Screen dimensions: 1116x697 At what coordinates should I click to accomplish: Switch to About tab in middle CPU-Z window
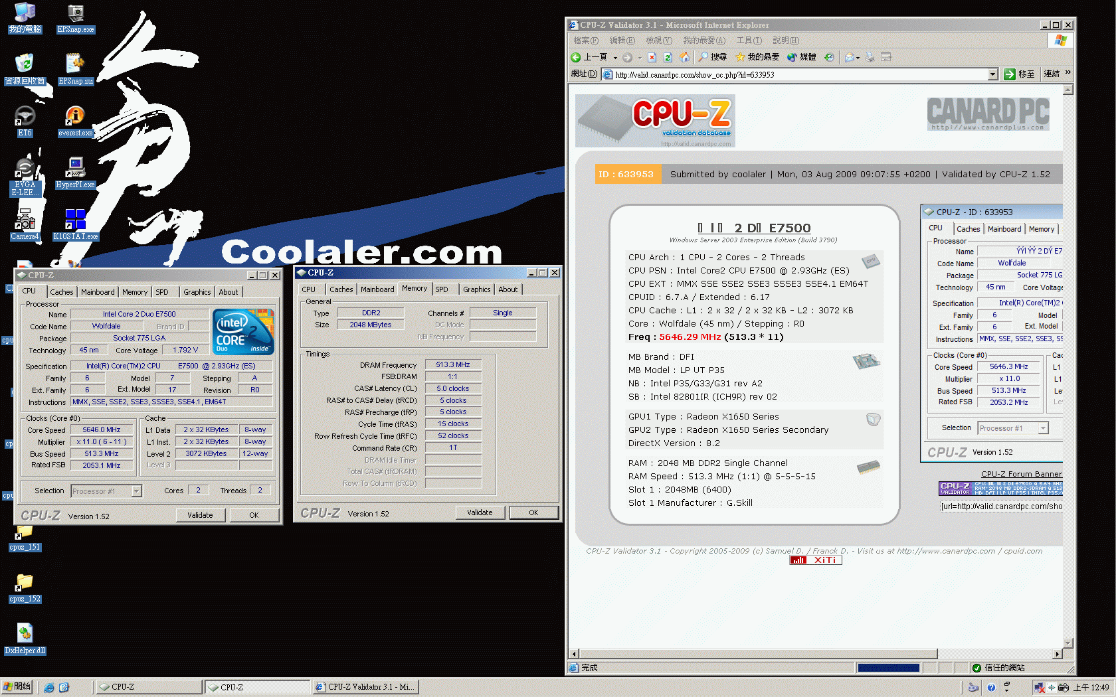(x=508, y=289)
